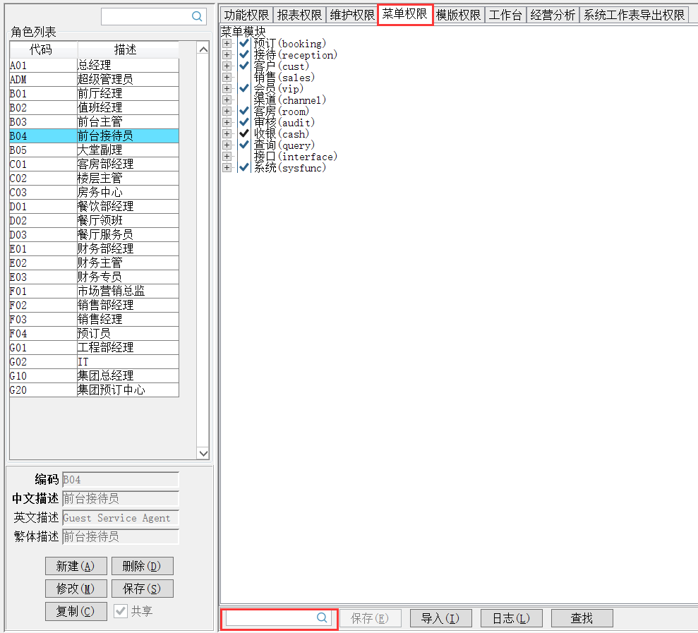This screenshot has width=698, height=633.
Task: Expand 会员(vip) tree node
Action: [x=227, y=88]
